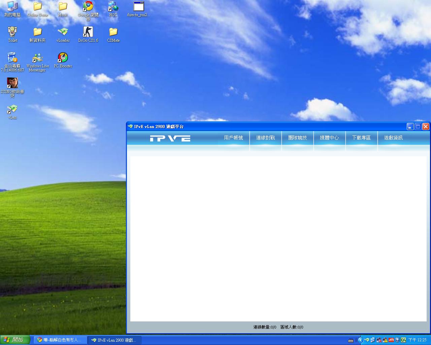Open the vLoader desktop icon

[63, 32]
